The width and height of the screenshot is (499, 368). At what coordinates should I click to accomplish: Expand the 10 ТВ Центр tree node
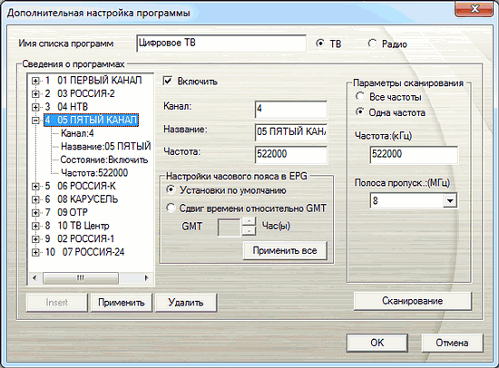(35, 226)
